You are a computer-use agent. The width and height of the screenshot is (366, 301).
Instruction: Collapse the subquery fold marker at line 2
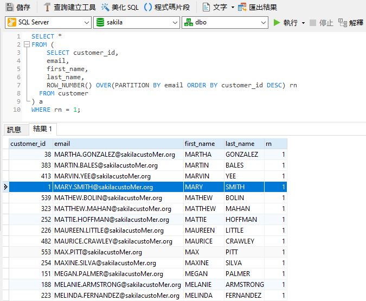tap(26, 44)
